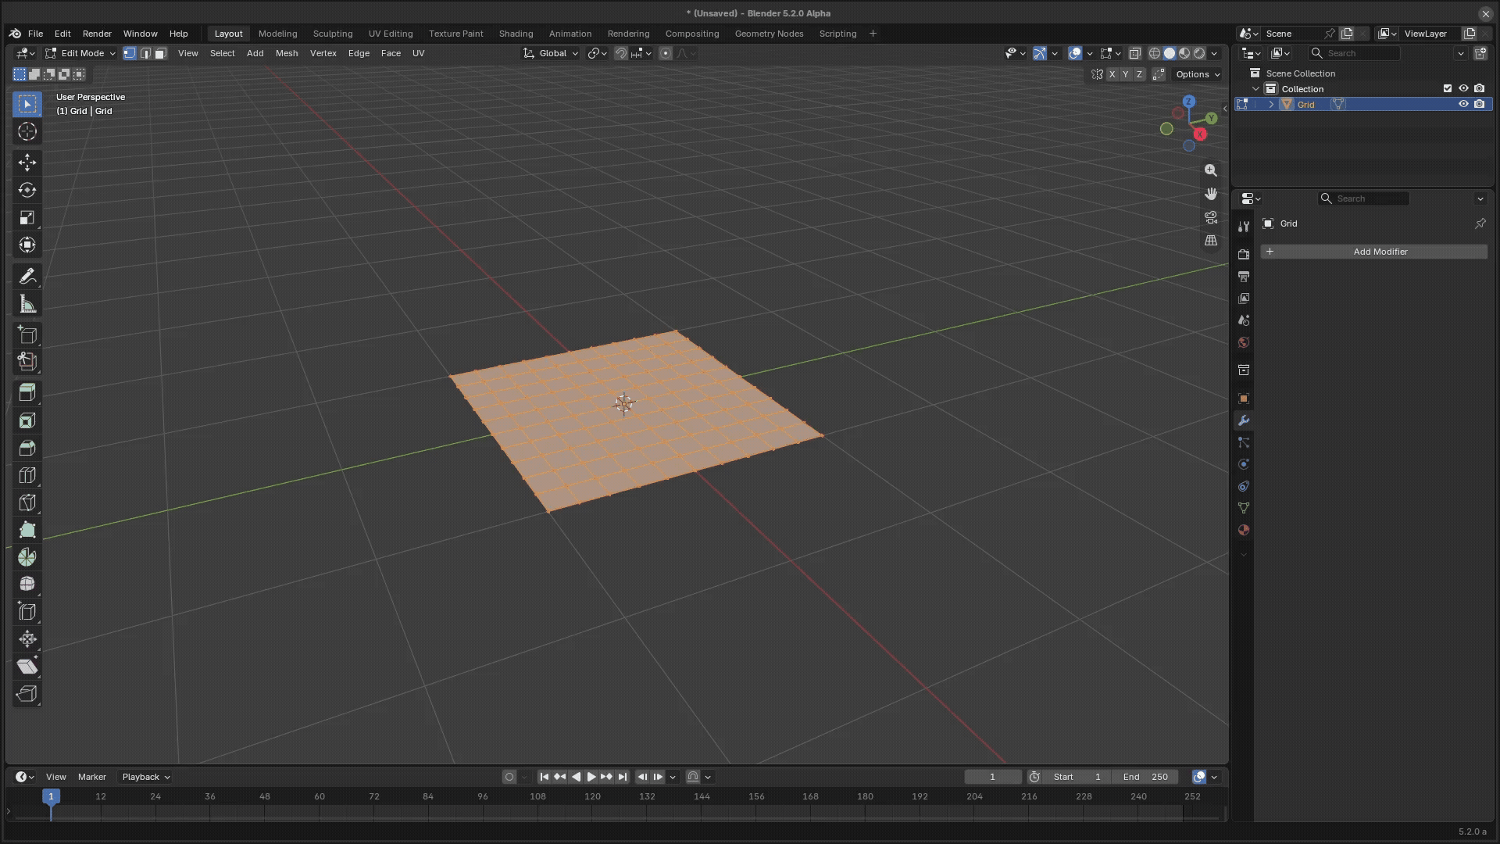Activate the Annotate pencil tool
The height and width of the screenshot is (844, 1500).
[x=27, y=276]
